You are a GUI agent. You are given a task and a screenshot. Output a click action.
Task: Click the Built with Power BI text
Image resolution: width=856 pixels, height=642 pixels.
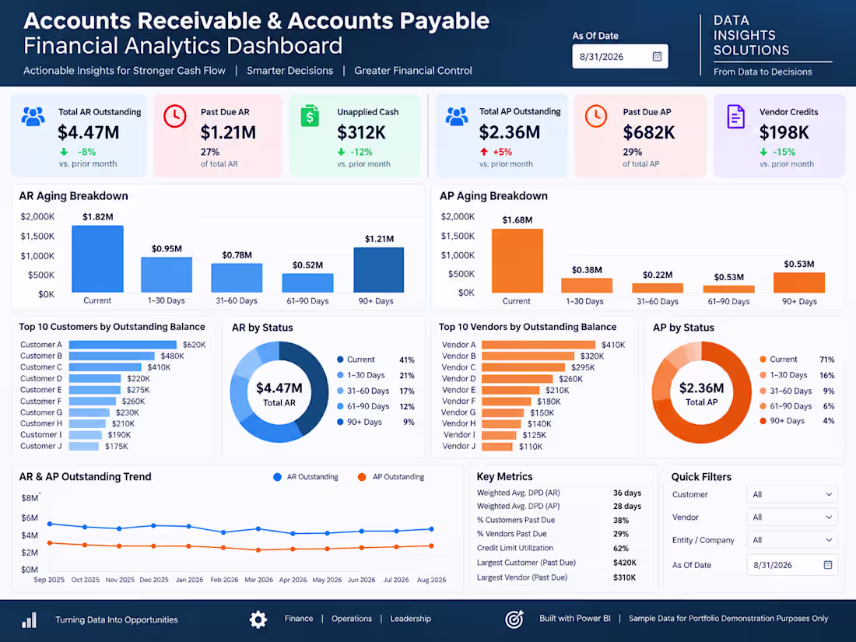coord(575,619)
